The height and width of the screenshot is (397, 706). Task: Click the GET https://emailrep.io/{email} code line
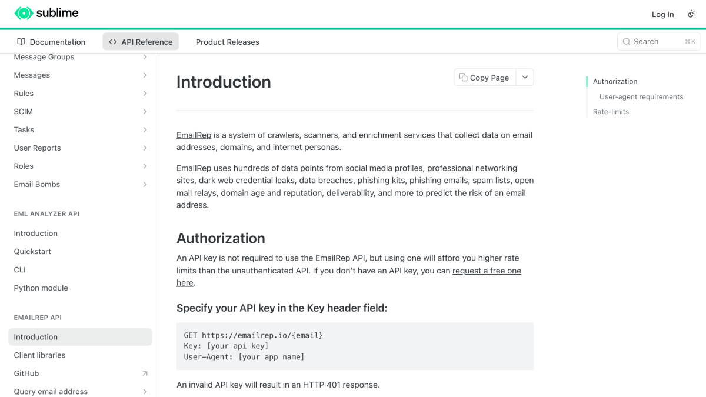tap(253, 335)
